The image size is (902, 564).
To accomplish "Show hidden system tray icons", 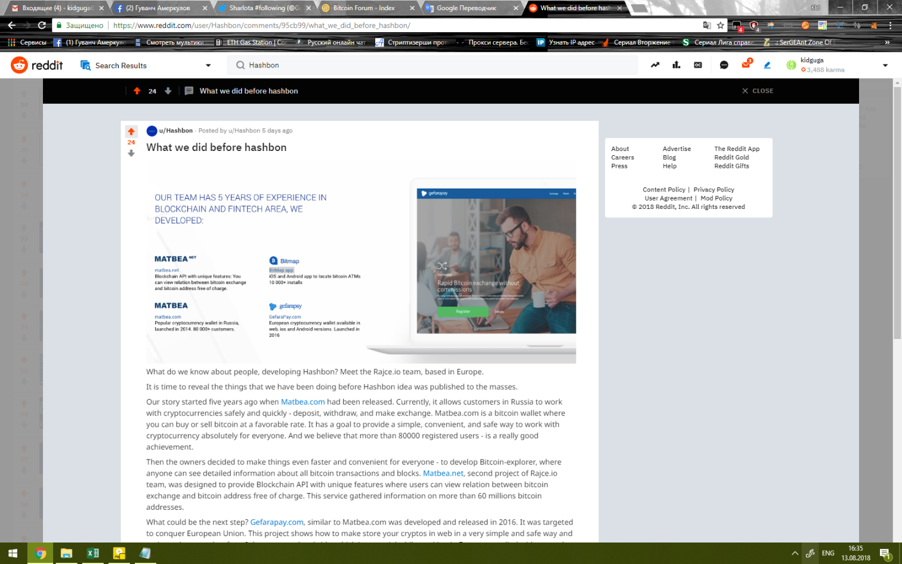I will coord(795,553).
